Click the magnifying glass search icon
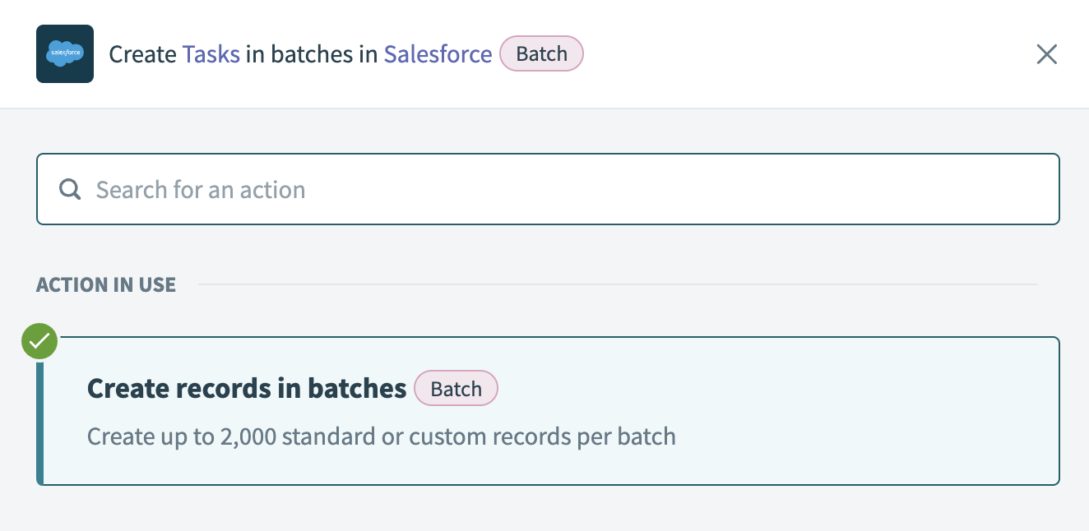Image resolution: width=1089 pixels, height=531 pixels. pyautogui.click(x=70, y=190)
